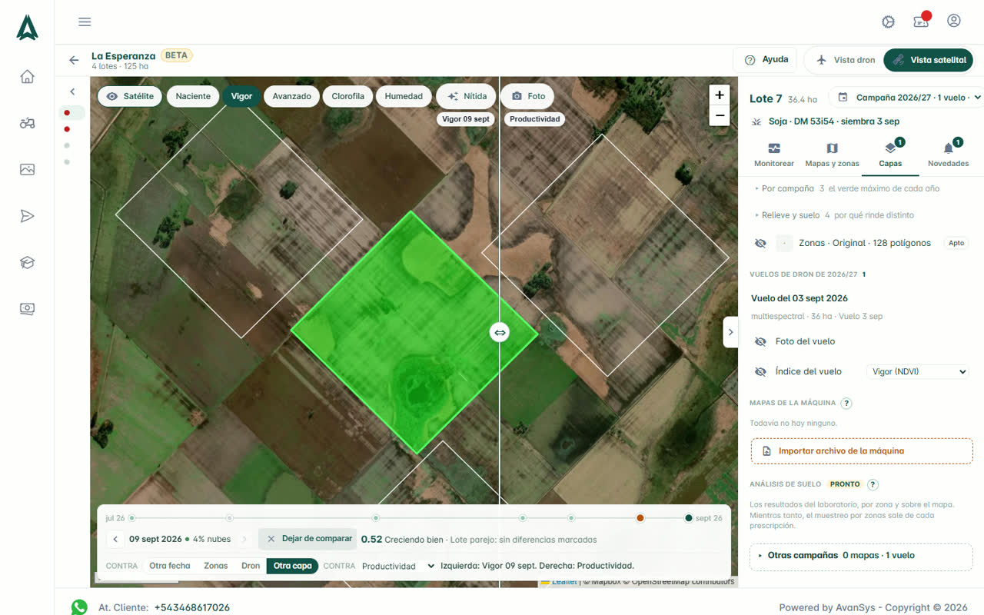The width and height of the screenshot is (984, 615).
Task: Expand the Otras campañas section
Action: 862,555
